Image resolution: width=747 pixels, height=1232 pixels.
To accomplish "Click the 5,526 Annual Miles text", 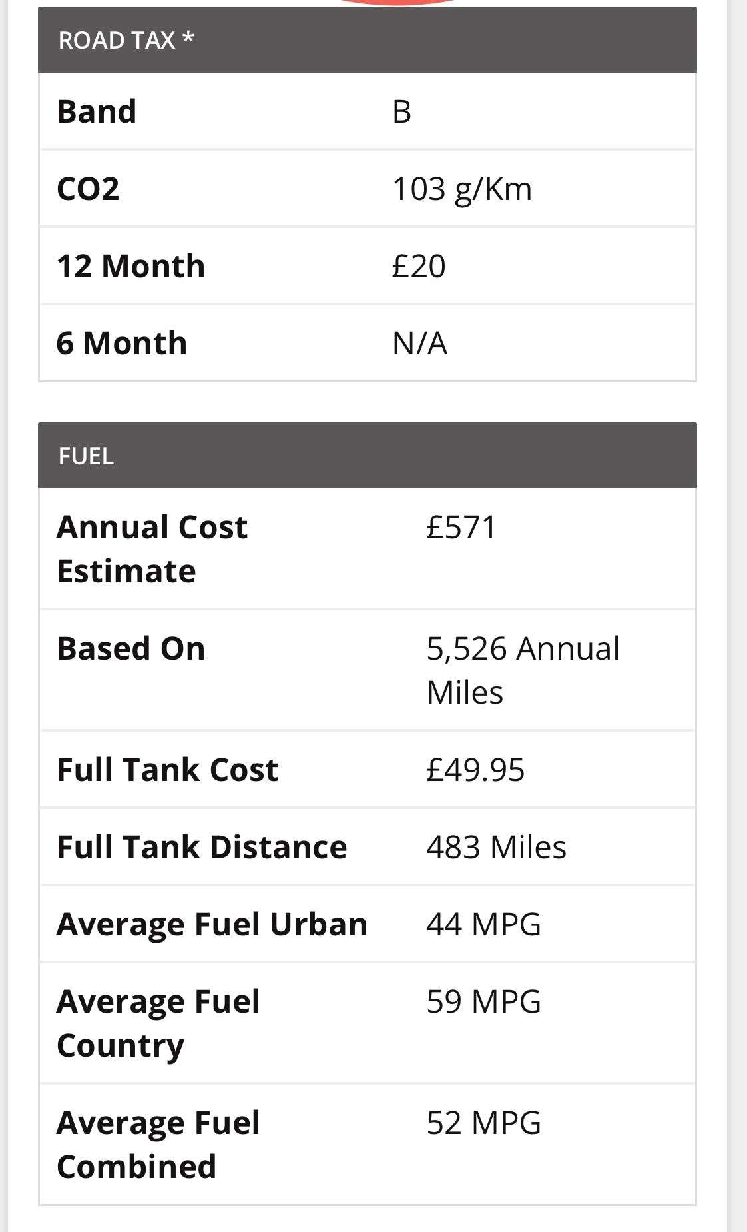I will coord(523,670).
